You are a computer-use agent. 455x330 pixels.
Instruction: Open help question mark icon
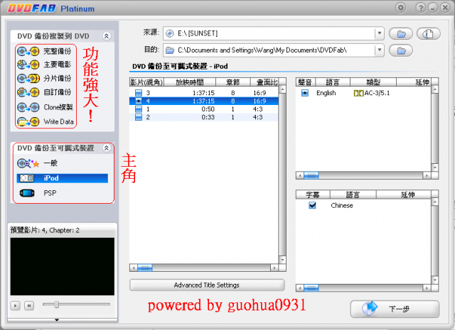coord(420,8)
